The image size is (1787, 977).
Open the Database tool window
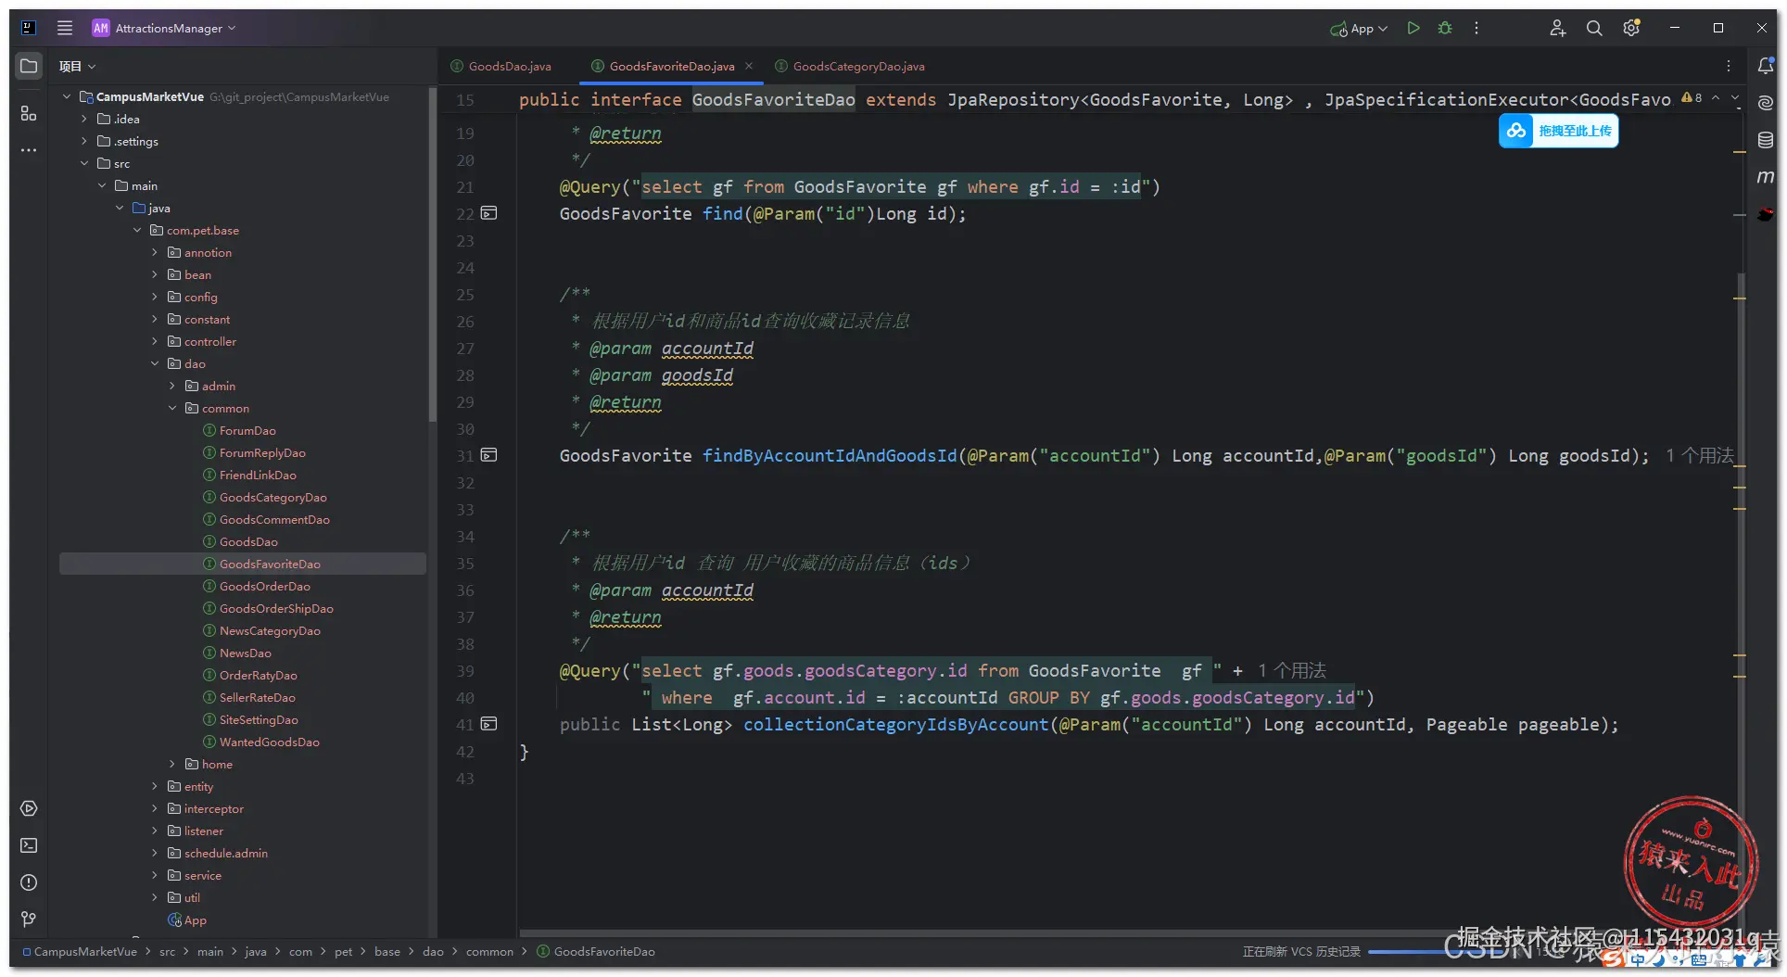(1766, 140)
